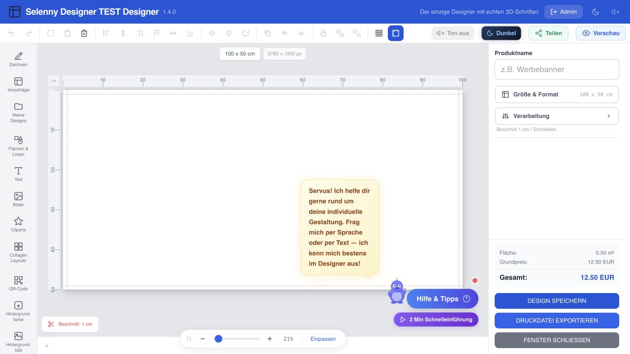This screenshot has width=630, height=354.
Task: Toggle the moon theme icon in header
Action: pos(596,12)
